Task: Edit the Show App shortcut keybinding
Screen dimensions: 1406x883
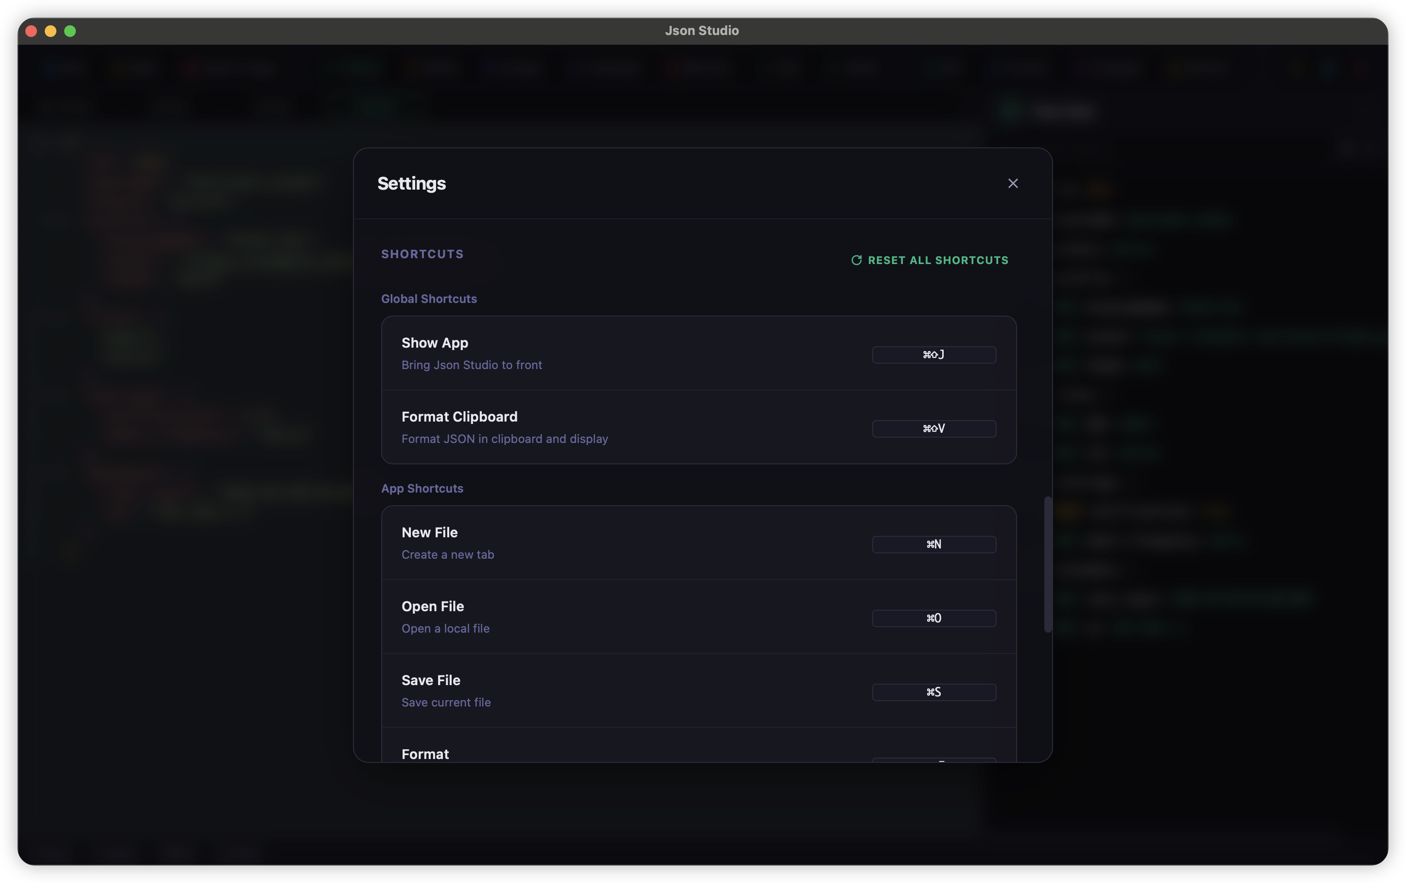Action: (x=933, y=354)
